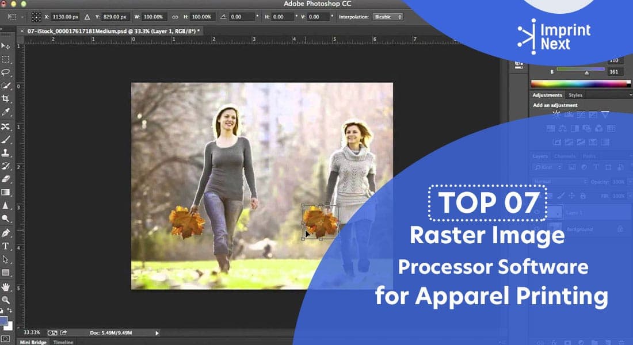Select the Lasso tool
633x345 pixels.
pyautogui.click(x=6, y=72)
